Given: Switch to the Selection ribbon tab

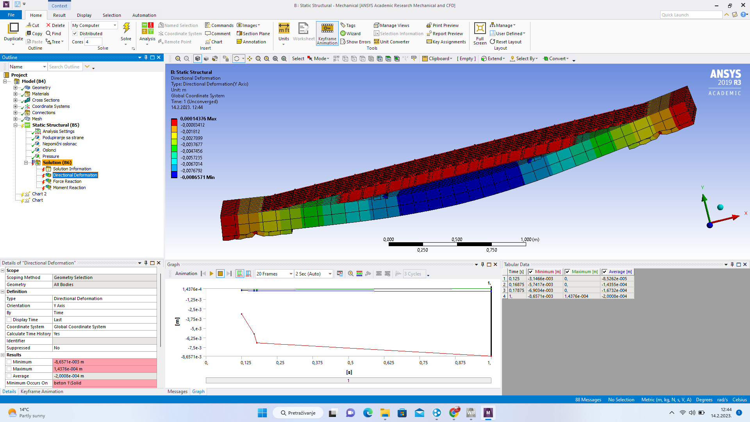Looking at the screenshot, I should click(112, 15).
